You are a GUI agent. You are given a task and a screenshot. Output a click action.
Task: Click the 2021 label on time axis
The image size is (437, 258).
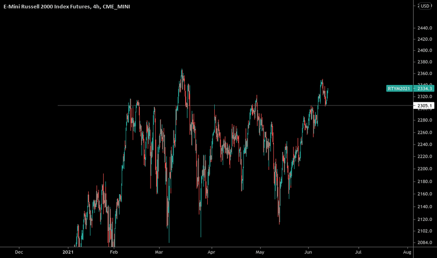pos(68,252)
